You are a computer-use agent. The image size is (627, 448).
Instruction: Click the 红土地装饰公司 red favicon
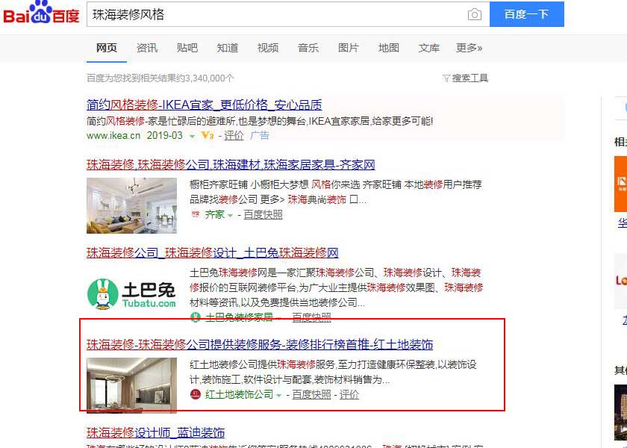click(x=195, y=394)
